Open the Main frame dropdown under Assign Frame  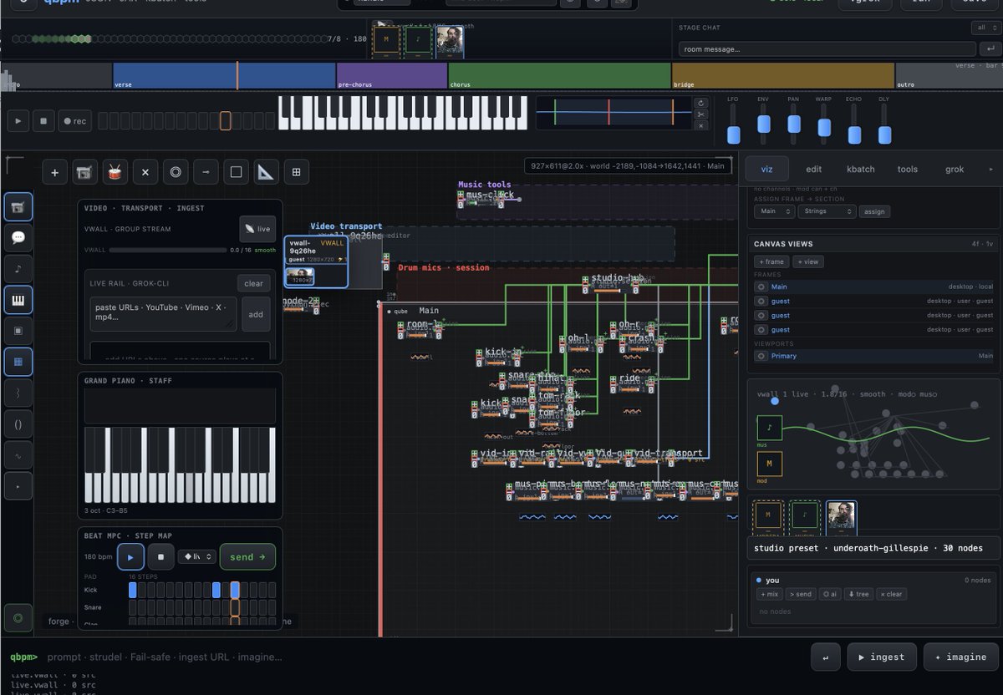[x=775, y=211]
